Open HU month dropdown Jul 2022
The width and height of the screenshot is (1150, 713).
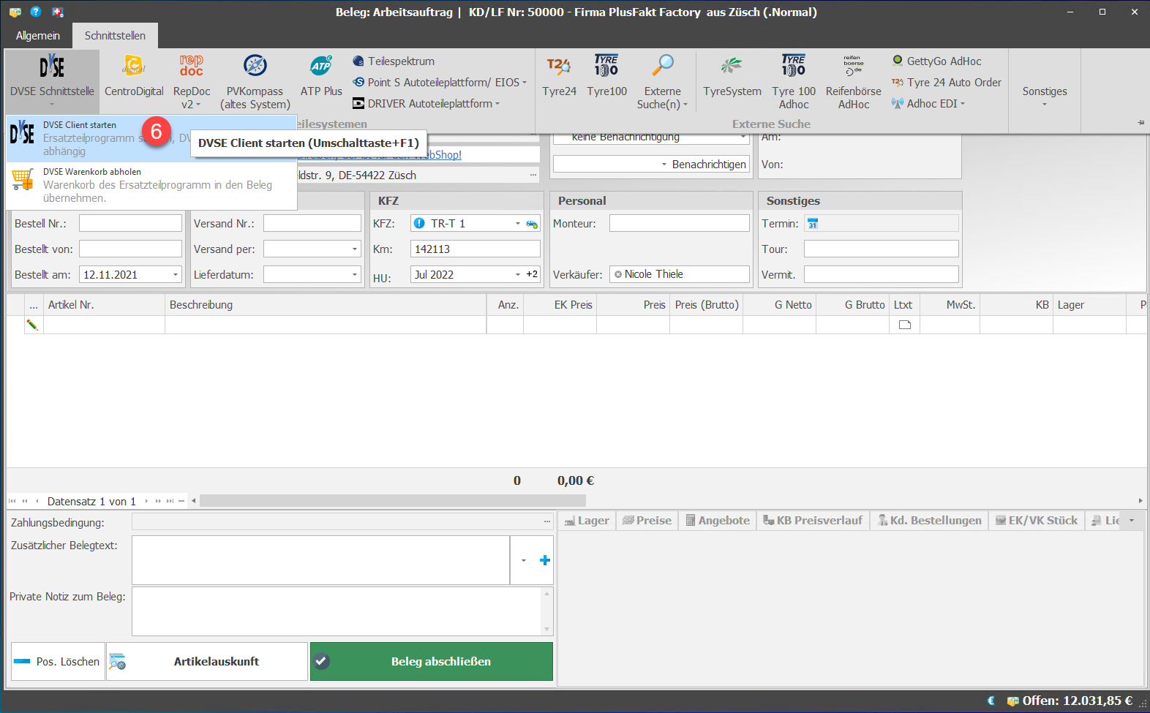pyautogui.click(x=518, y=275)
